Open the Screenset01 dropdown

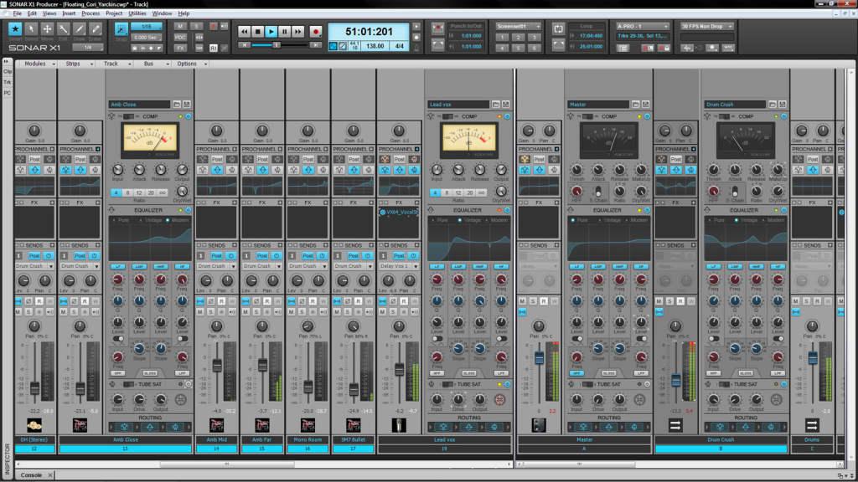tap(516, 26)
